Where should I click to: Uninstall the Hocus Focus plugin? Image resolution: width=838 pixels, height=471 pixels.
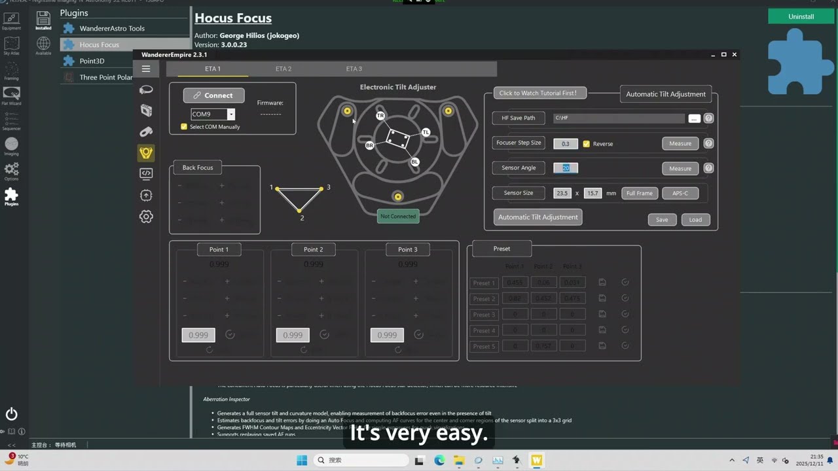click(801, 16)
